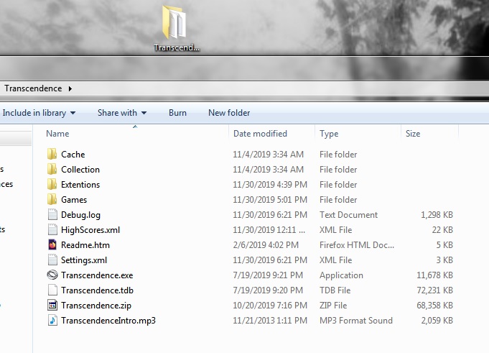Click Transcendence in the address bar
This screenshot has width=489, height=353.
(x=33, y=88)
